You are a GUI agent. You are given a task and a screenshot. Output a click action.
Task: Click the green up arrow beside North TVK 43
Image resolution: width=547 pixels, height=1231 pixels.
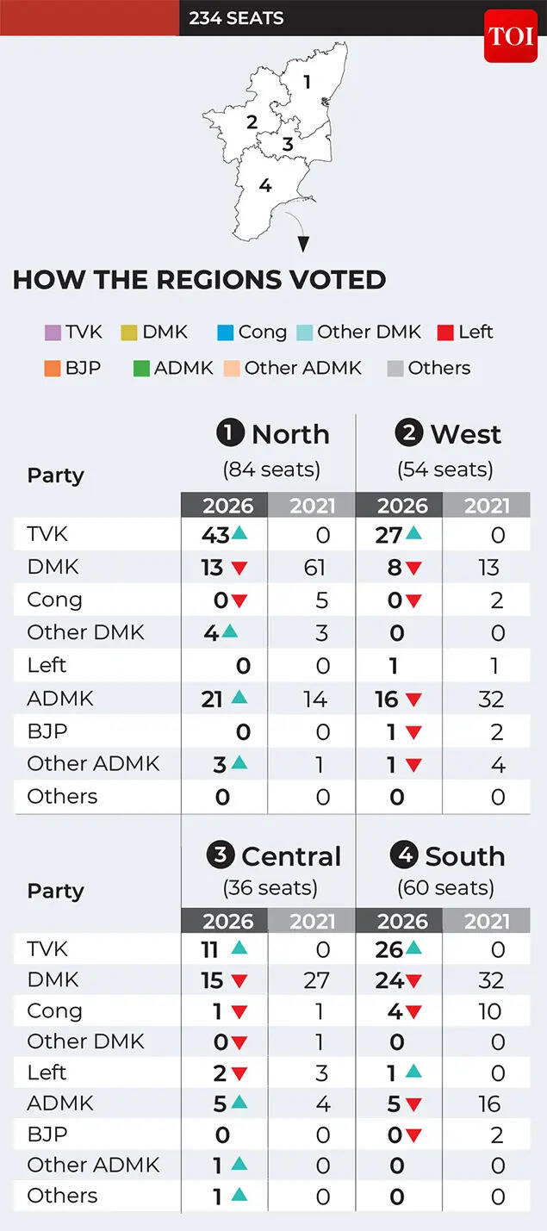tap(239, 534)
